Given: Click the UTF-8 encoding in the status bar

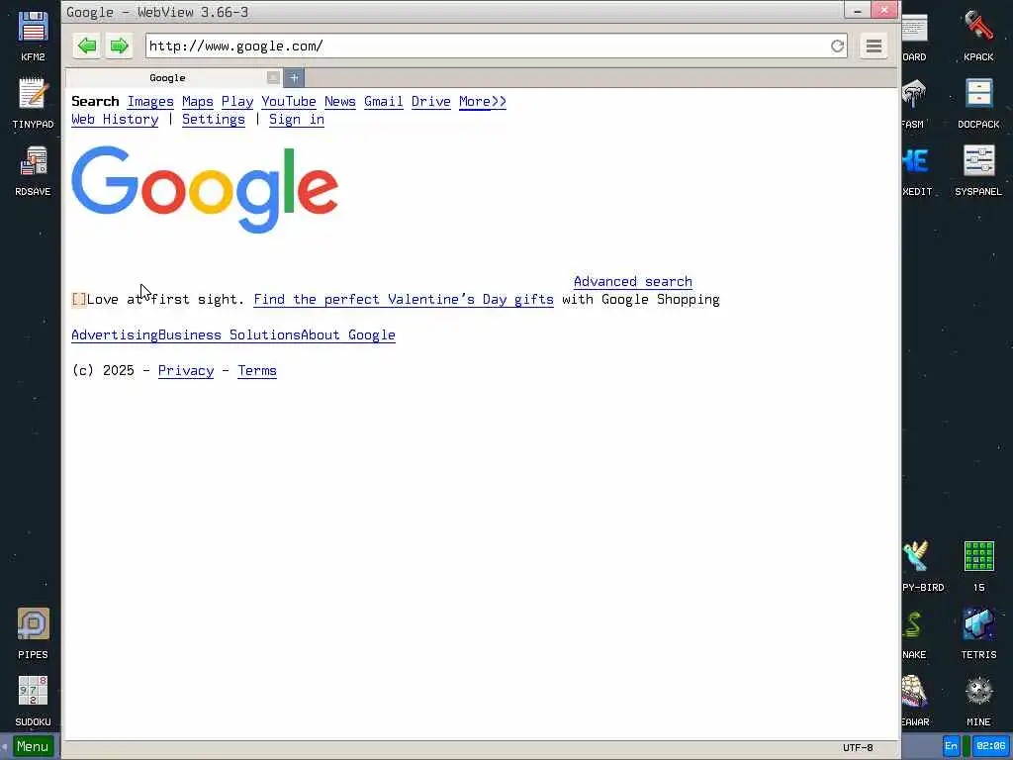Looking at the screenshot, I should [858, 748].
